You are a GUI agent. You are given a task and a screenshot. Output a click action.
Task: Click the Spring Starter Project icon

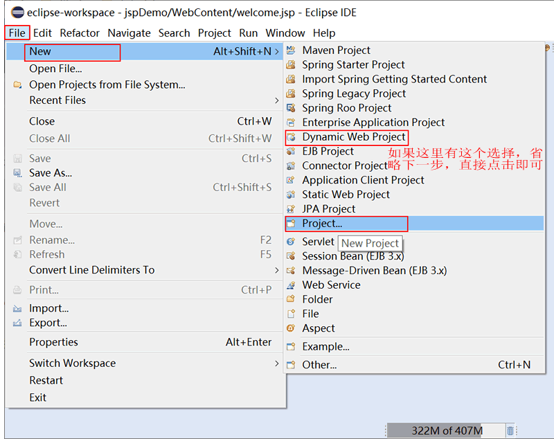coord(291,64)
